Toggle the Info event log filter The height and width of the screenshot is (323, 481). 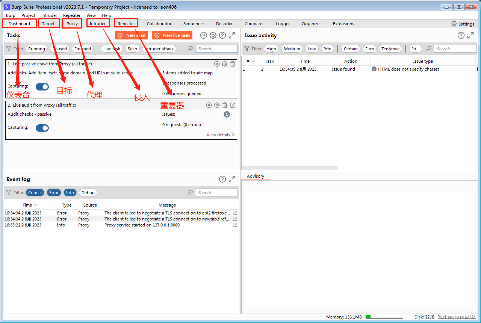tap(70, 193)
